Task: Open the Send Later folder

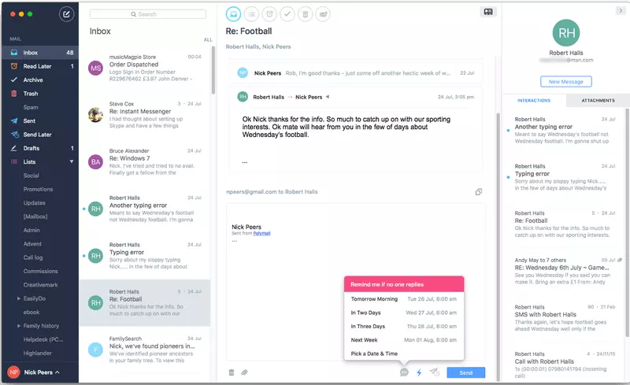Action: coord(40,135)
